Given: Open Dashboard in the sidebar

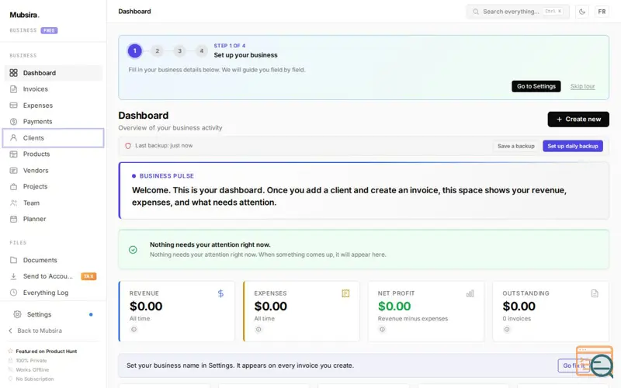Looking at the screenshot, I should click(x=54, y=73).
